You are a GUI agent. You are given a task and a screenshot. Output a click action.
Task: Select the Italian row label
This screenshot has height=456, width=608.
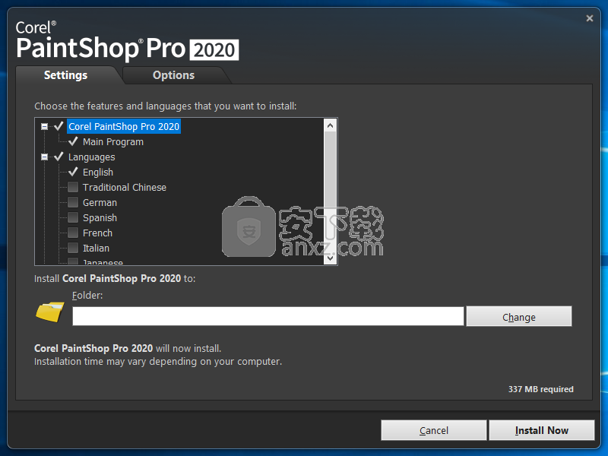point(96,249)
